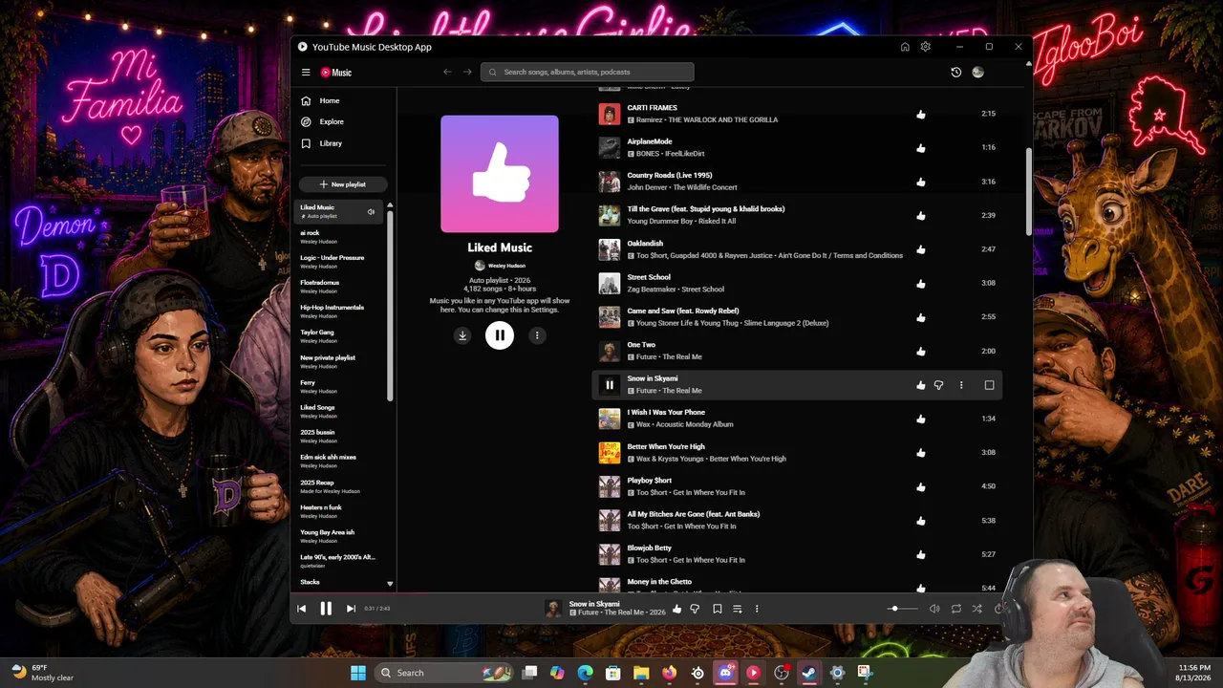The height and width of the screenshot is (688, 1223).
Task: Toggle the like button in player bar
Action: click(x=676, y=609)
